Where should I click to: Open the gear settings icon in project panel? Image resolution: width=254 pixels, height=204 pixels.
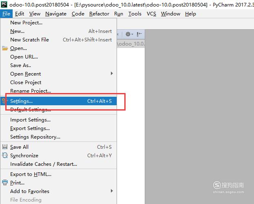click(129, 34)
